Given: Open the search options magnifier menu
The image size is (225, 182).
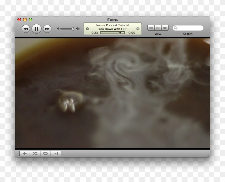Looking at the screenshot, I should tap(176, 28).
